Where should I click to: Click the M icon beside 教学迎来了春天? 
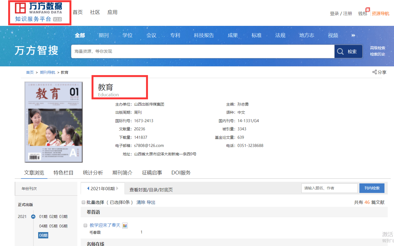pyautogui.click(x=125, y=225)
